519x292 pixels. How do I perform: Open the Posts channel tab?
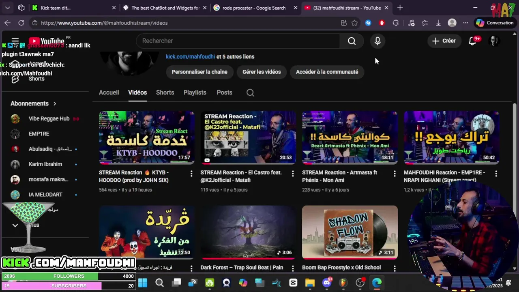[x=224, y=92]
